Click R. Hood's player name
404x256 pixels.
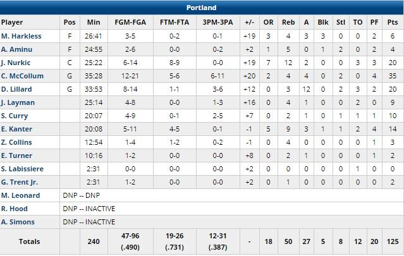point(16,209)
